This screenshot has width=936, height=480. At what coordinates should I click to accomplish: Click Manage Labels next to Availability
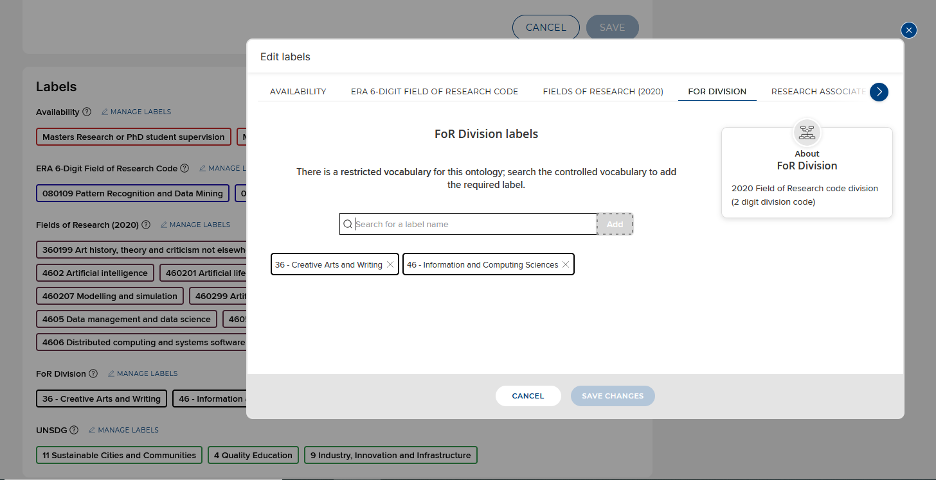[136, 112]
